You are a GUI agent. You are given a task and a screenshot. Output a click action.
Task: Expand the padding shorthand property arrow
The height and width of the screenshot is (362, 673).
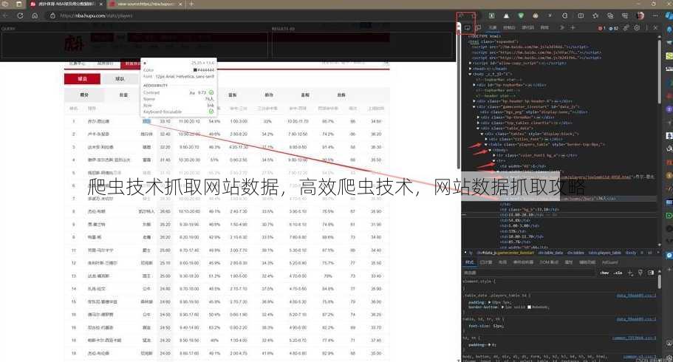click(x=489, y=302)
